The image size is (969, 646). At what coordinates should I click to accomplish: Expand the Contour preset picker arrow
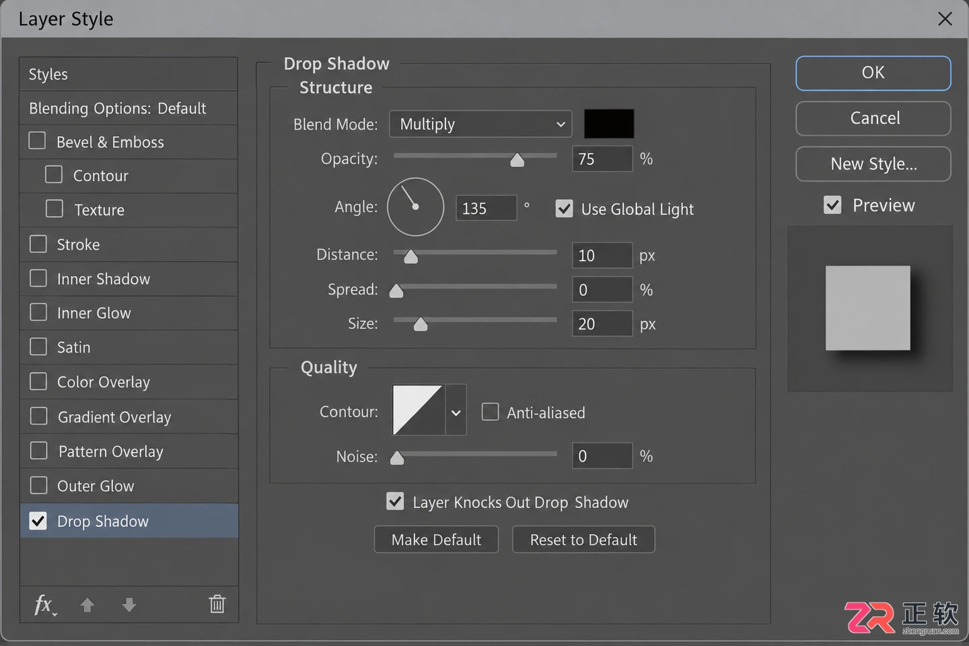click(456, 410)
